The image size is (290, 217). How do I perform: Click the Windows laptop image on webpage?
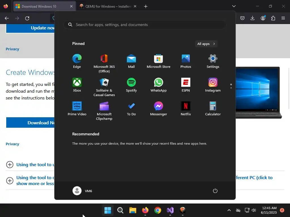(x=259, y=93)
